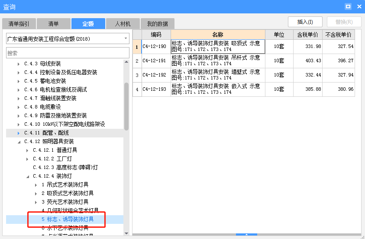
Task: Select C.4.8 电缆敷设 tree item
Action: click(42, 107)
